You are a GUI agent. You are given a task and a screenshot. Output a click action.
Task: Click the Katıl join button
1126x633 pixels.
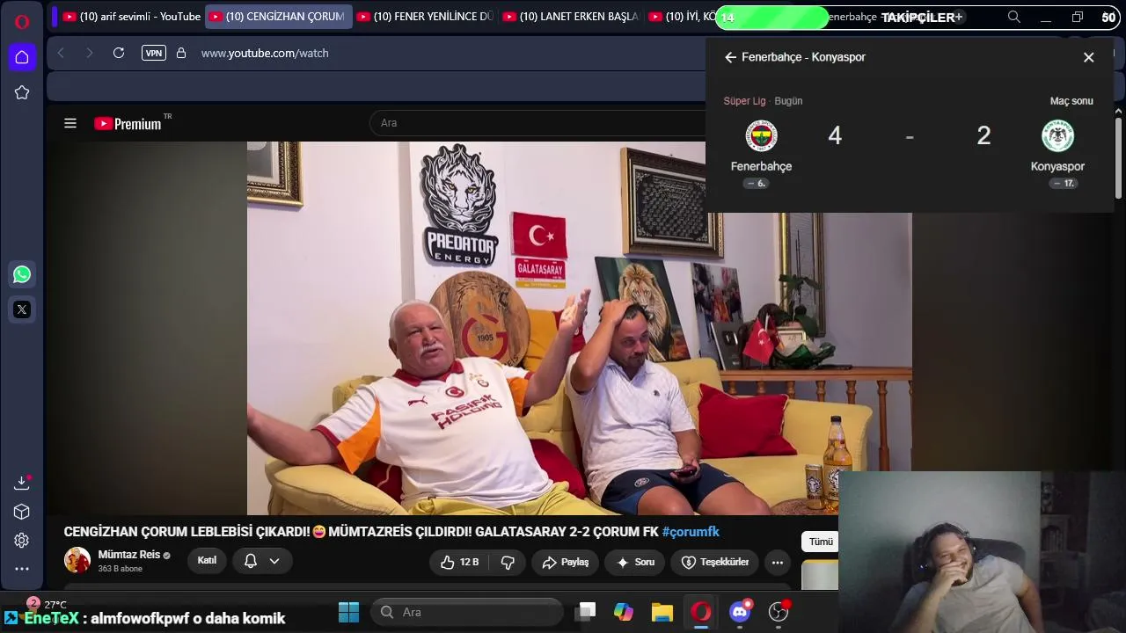pos(207,561)
